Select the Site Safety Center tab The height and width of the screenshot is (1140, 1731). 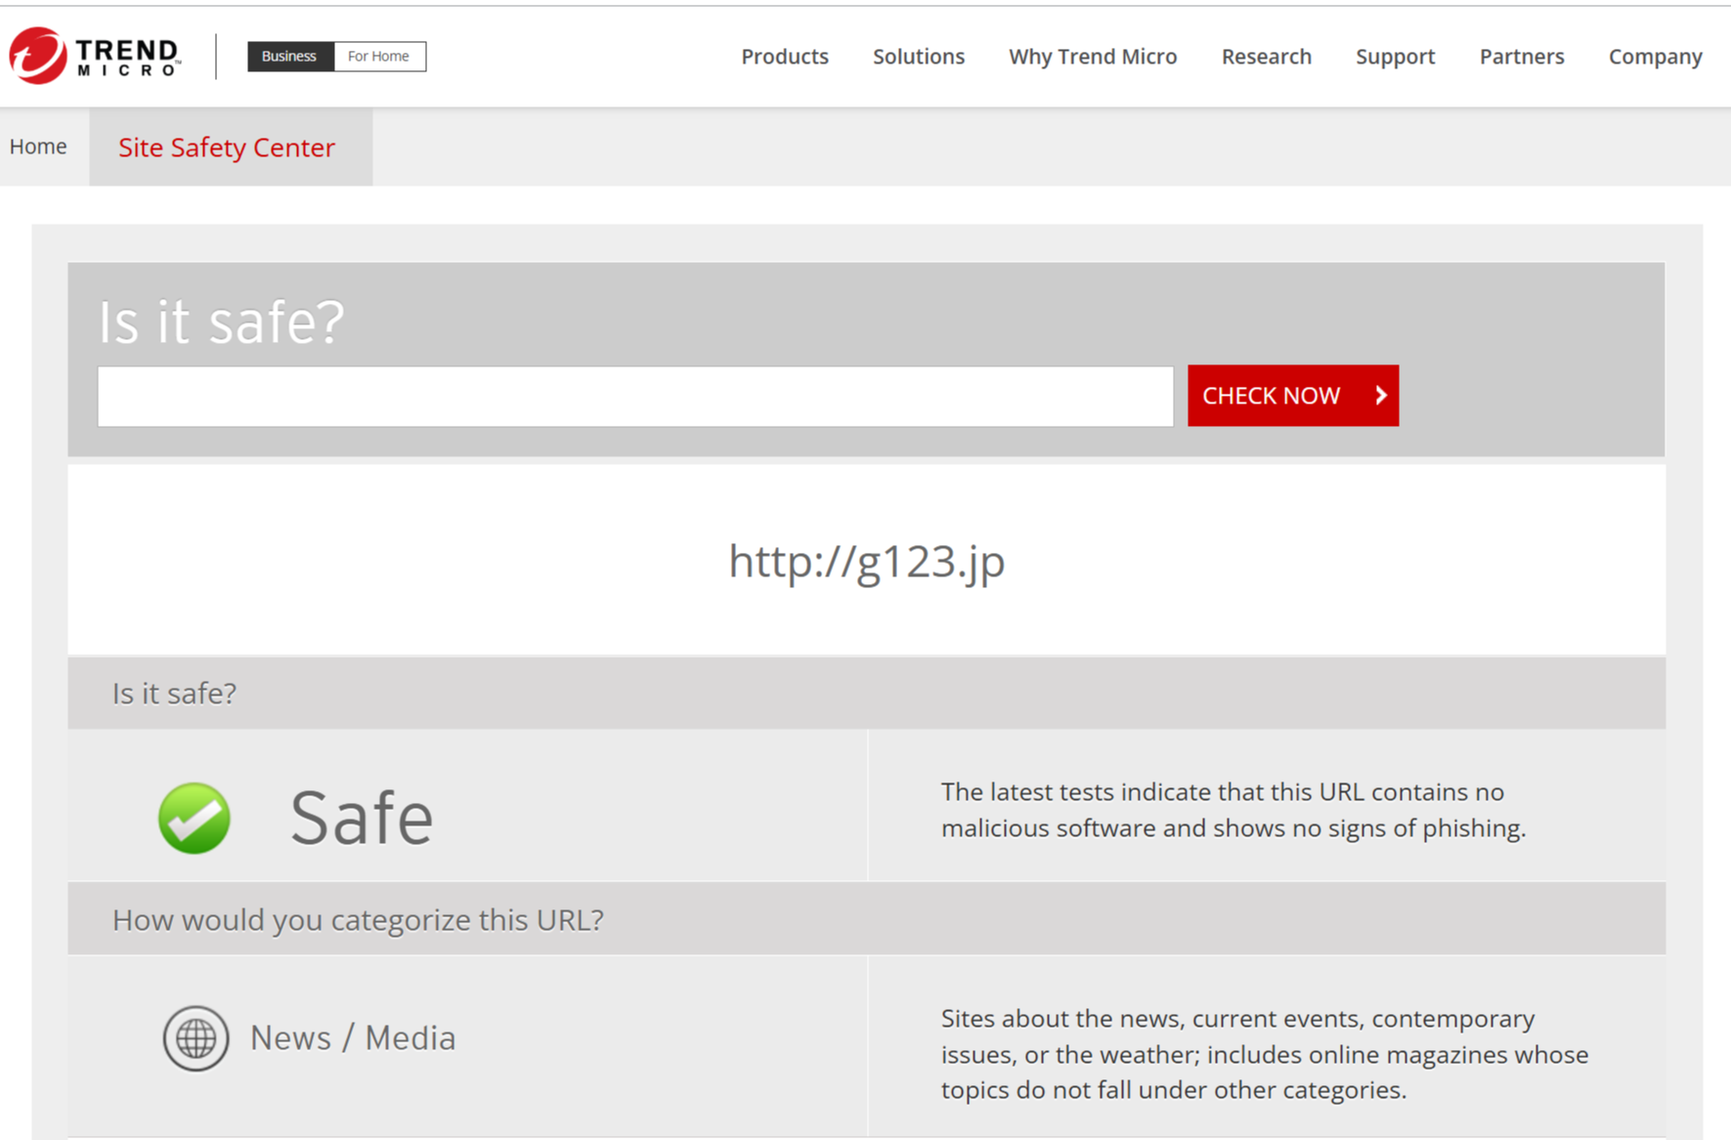227,148
